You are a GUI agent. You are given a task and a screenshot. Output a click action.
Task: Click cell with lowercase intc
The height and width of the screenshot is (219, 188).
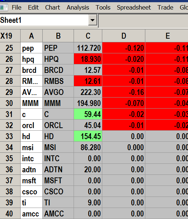tap(31, 158)
